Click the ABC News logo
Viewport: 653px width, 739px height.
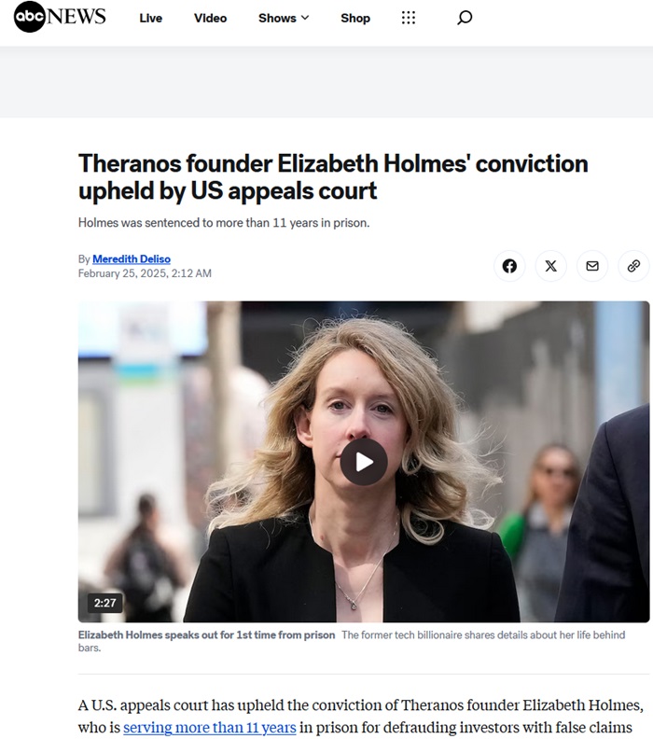click(60, 17)
